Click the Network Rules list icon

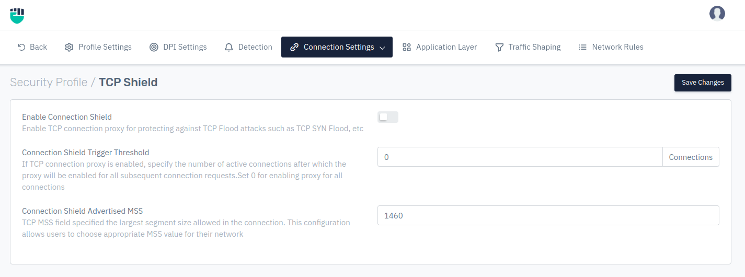coord(582,47)
